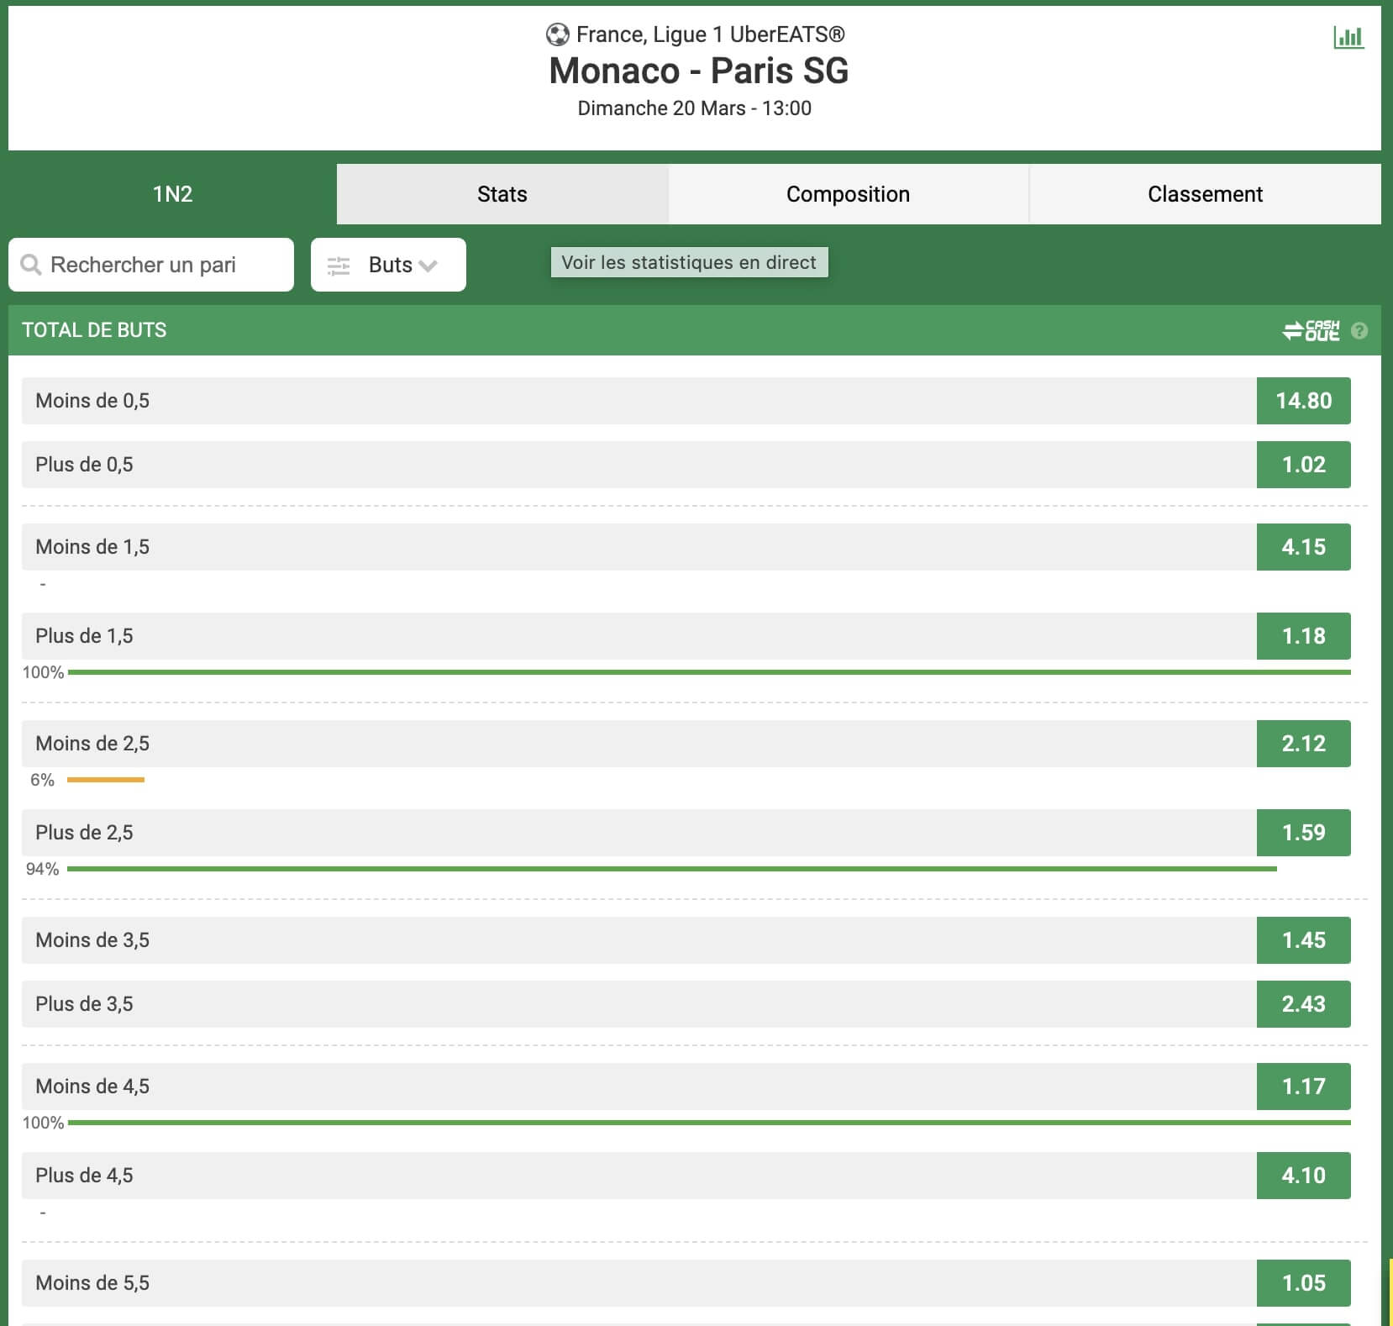1393x1326 pixels.
Task: Click the Moins de 3,5 row label
Action: (92, 940)
